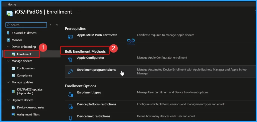Click the Device limit restrictions icon

tap(71, 118)
